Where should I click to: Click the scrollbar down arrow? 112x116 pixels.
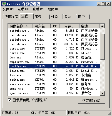[103, 93]
